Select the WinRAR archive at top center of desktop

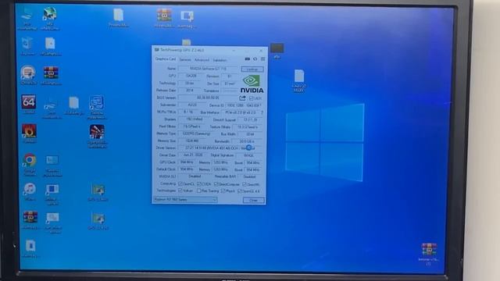click(x=164, y=15)
